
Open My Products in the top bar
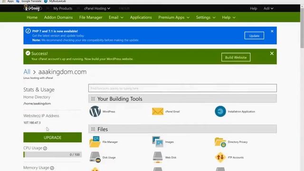[x=63, y=9]
